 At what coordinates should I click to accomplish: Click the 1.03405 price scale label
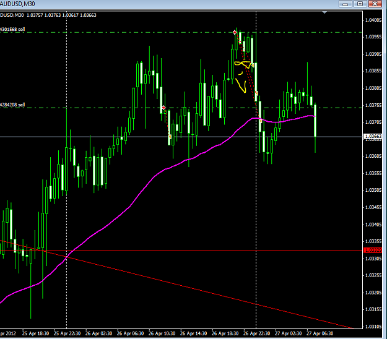point(373,225)
